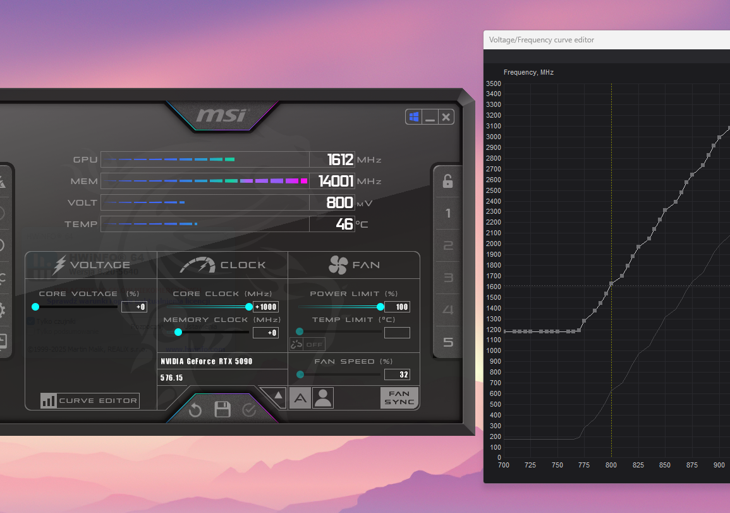Focus the empty Temp Limit value field

(397, 333)
